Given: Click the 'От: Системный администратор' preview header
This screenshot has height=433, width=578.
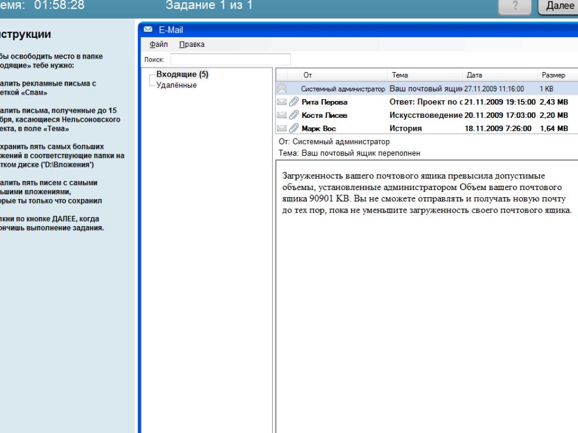Looking at the screenshot, I should [x=334, y=142].
